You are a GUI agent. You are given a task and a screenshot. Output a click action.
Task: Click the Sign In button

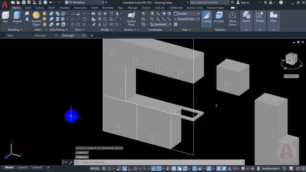point(243,2)
